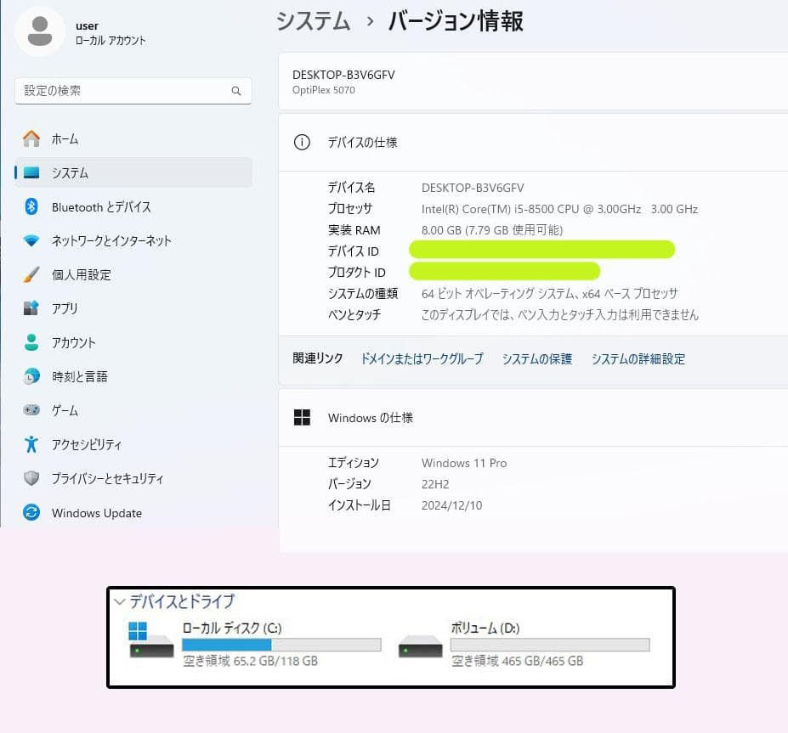Open 個人用設定 with the brush icon
Image resolution: width=788 pixels, height=733 pixels.
[x=31, y=274]
